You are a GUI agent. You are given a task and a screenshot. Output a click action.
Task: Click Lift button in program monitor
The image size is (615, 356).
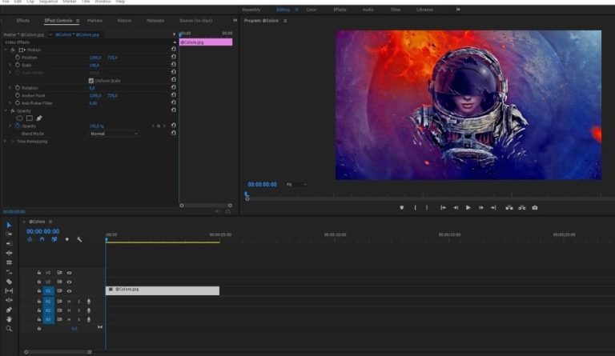click(509, 207)
